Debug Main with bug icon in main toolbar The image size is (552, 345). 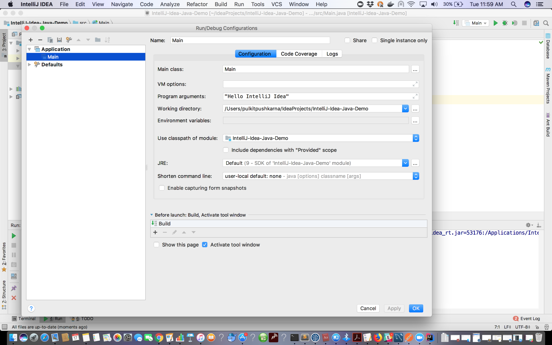[505, 23]
